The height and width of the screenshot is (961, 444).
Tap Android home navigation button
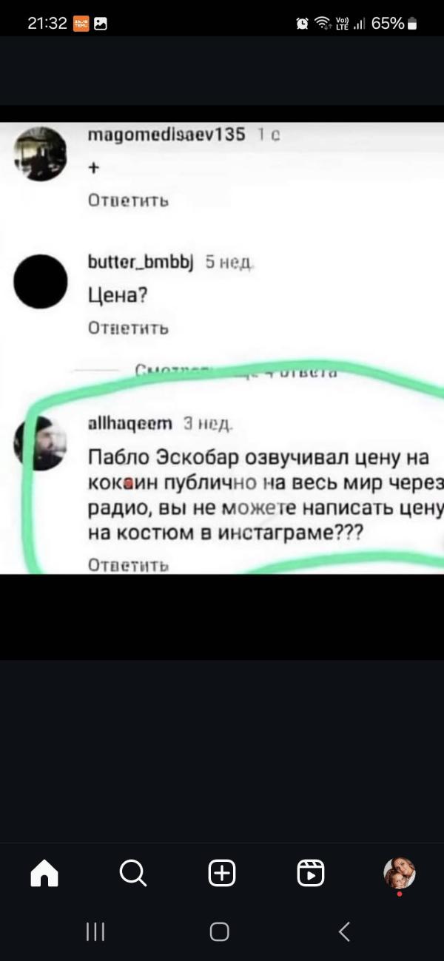point(220,931)
